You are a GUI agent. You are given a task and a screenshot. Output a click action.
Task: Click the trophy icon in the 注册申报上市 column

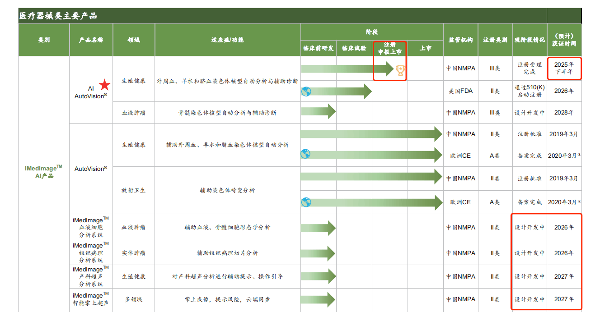point(400,69)
